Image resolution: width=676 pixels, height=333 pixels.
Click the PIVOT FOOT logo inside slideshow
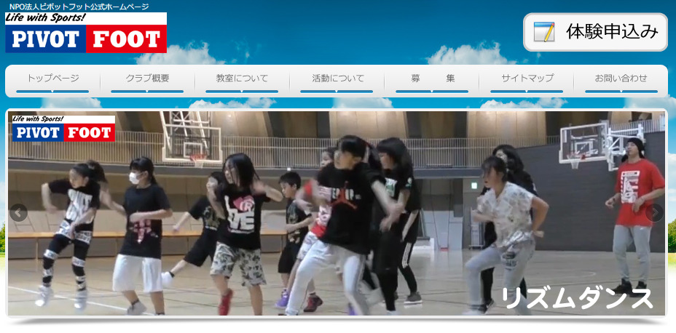[64, 128]
